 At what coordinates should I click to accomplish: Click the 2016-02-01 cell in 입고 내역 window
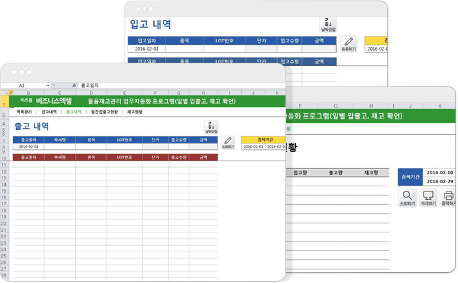coord(147,49)
